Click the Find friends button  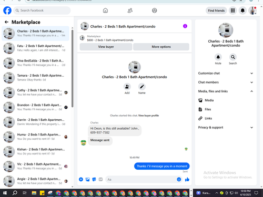point(216,11)
